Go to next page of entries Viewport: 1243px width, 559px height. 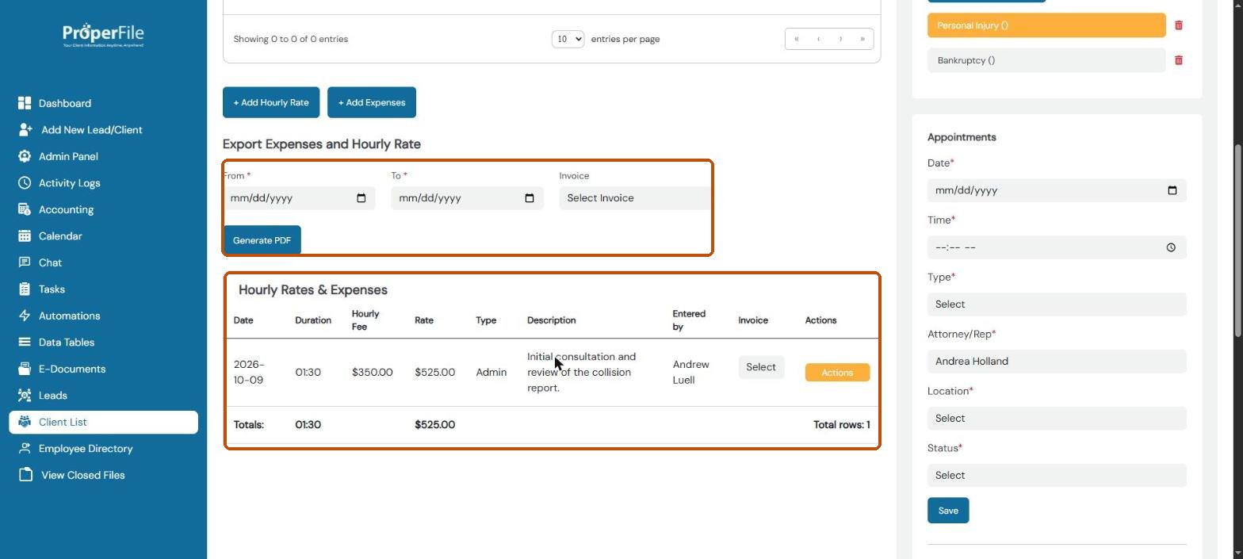840,39
